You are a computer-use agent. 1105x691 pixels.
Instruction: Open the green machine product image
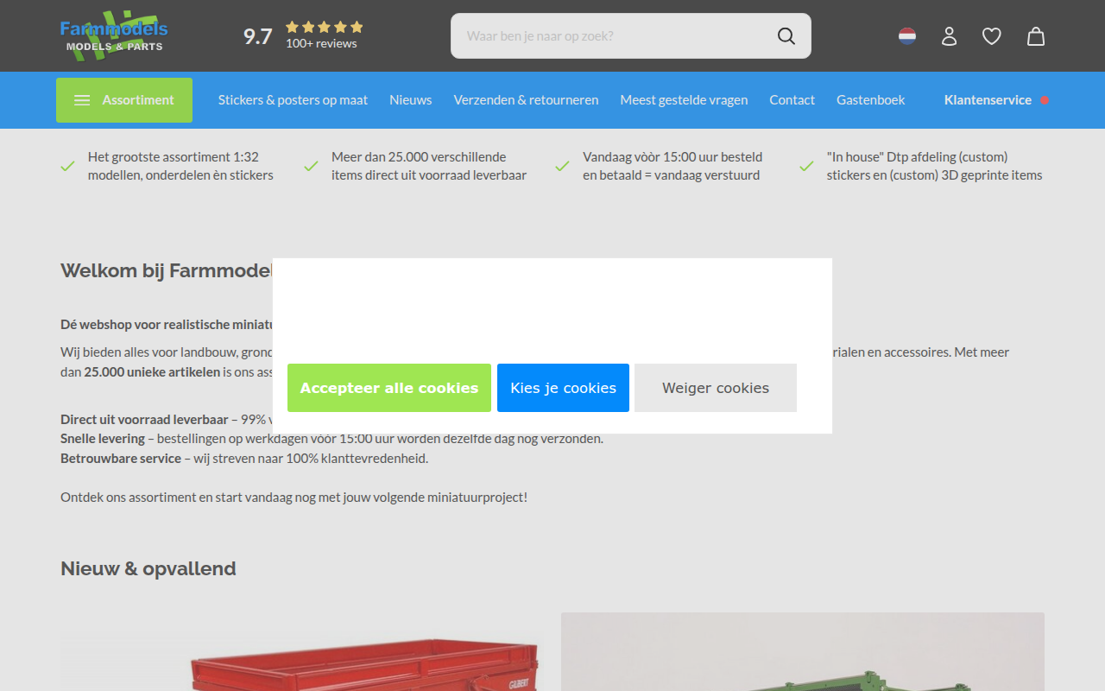click(x=803, y=652)
